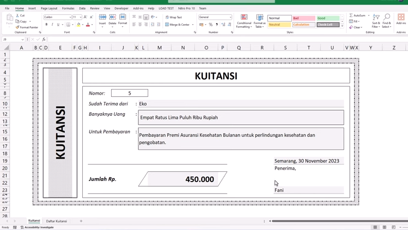Apply the Neutral cell style
Viewport: 408px width, 230px height.
[x=279, y=25]
